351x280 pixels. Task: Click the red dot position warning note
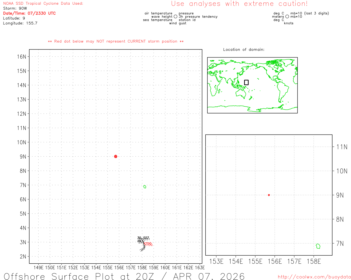(116, 41)
